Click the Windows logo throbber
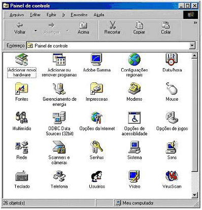 pyautogui.click(x=191, y=15)
